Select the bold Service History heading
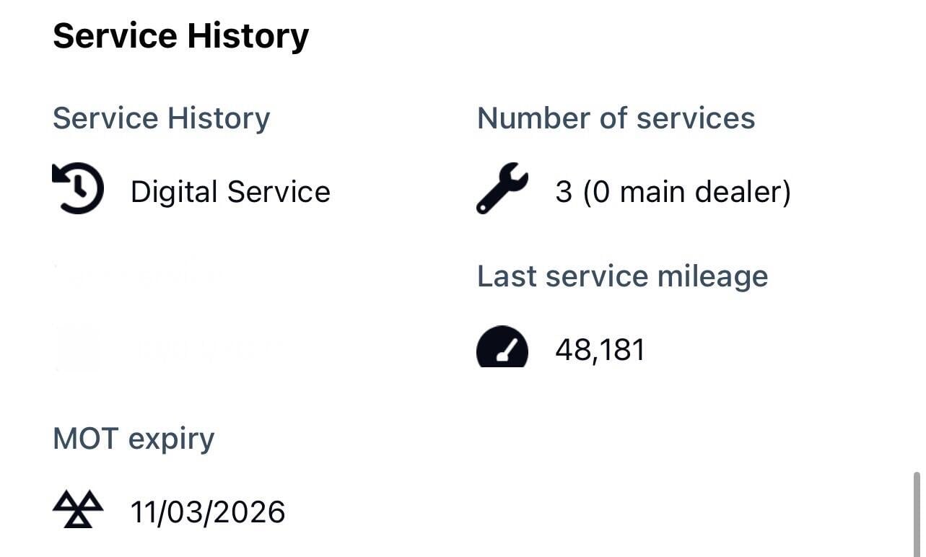926x557 pixels. [180, 36]
